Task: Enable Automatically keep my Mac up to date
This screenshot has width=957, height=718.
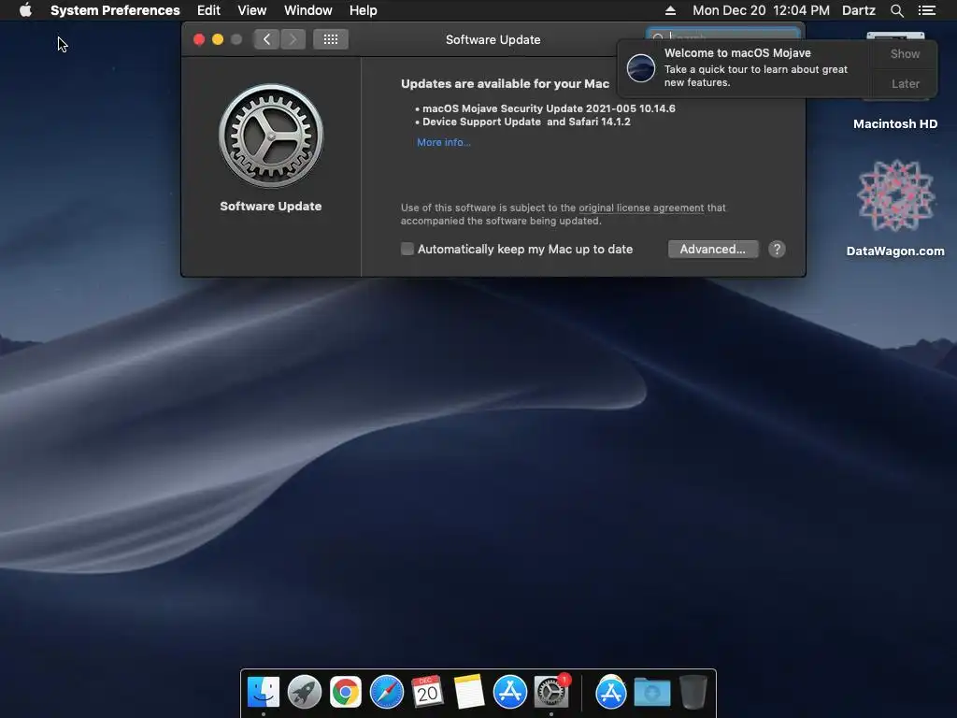Action: point(407,249)
